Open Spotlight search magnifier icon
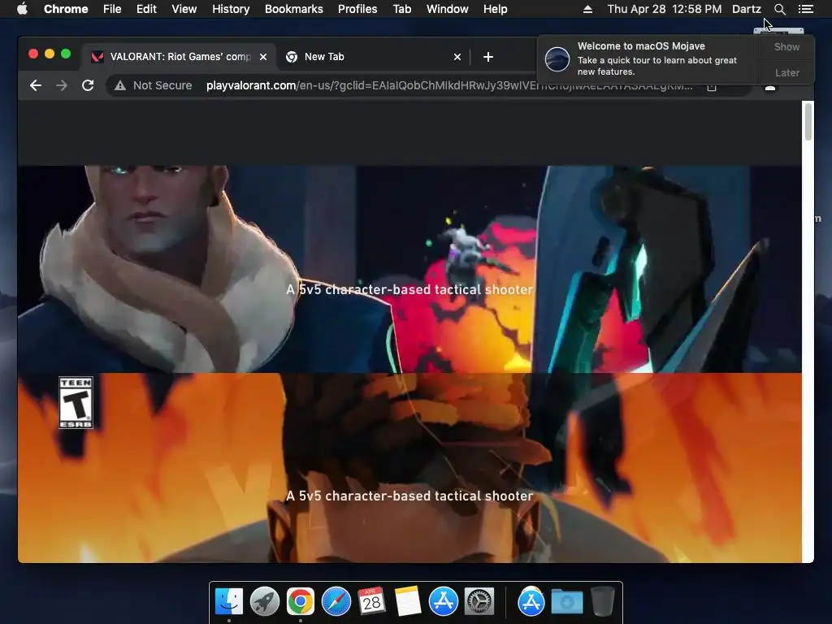This screenshot has width=832, height=624. click(x=779, y=9)
